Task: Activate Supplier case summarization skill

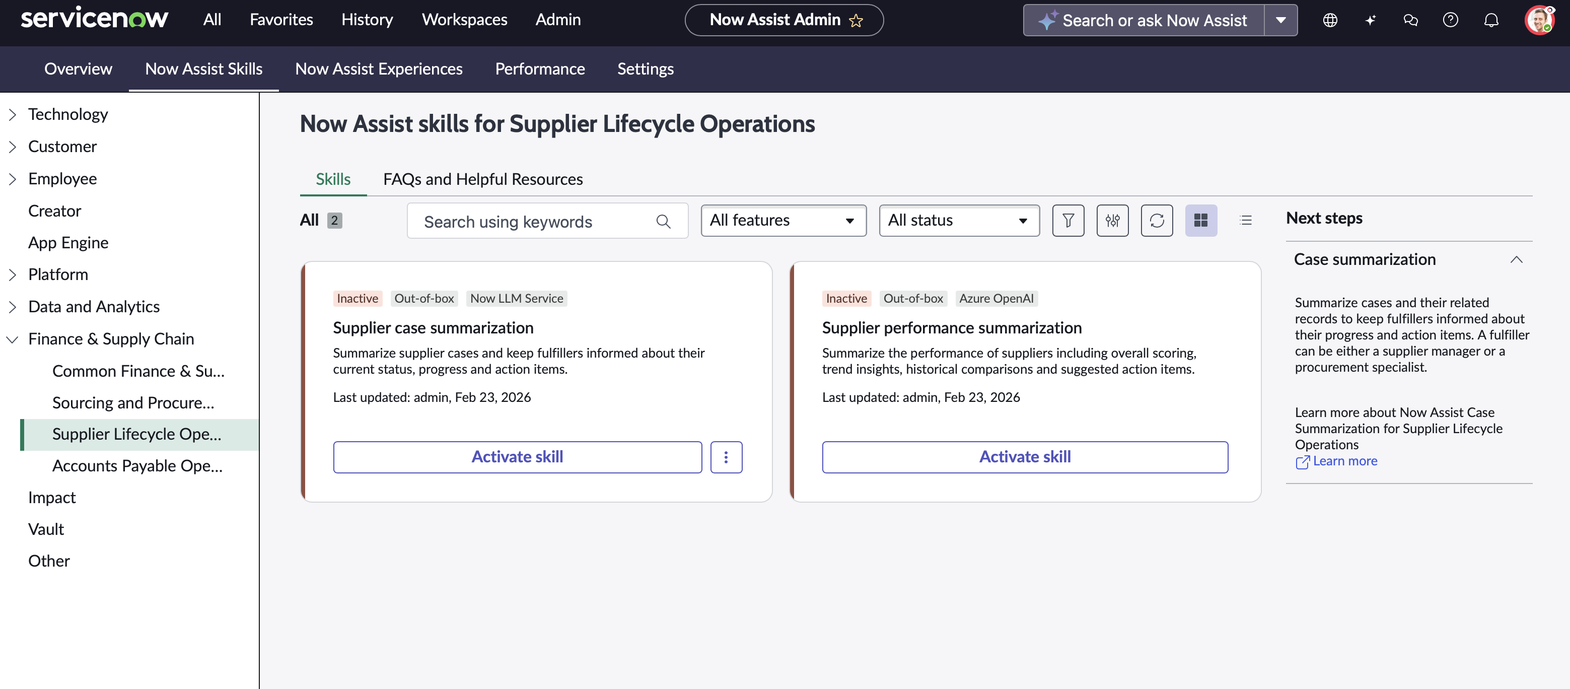Action: [x=517, y=457]
